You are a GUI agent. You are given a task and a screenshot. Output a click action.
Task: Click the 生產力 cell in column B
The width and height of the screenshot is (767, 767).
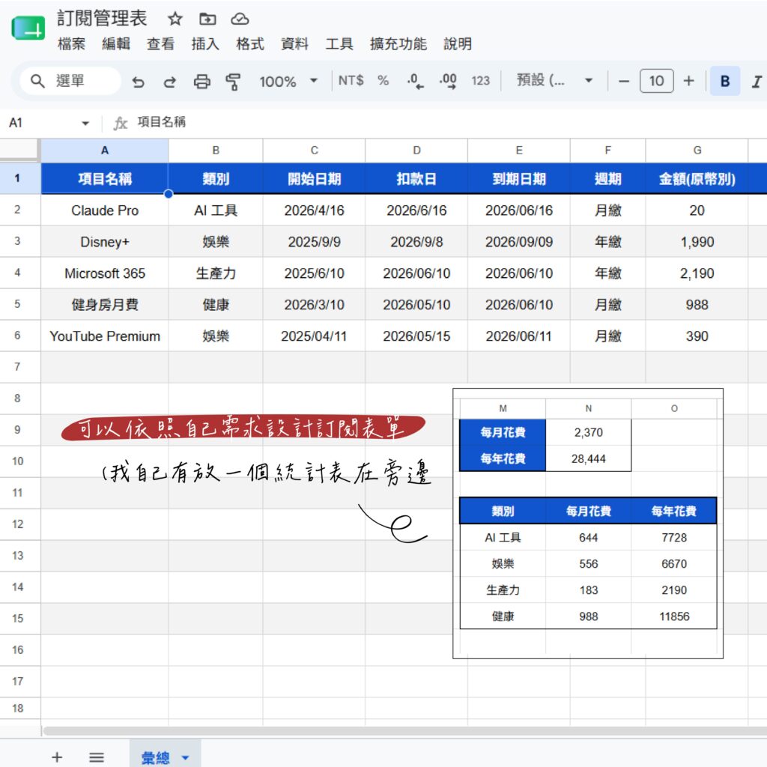coord(216,273)
